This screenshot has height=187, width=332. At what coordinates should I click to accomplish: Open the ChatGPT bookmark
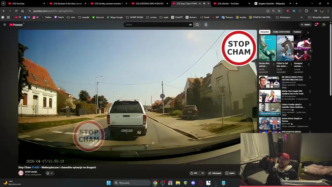tap(177, 17)
